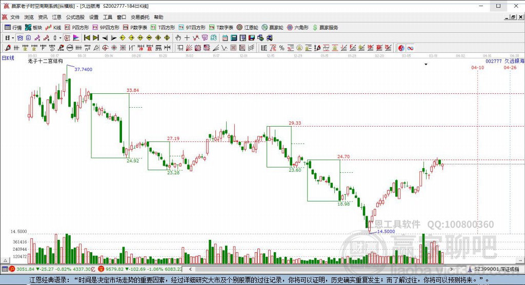Open 9P四方形 tool
Viewport: 525px width, 285px height.
point(106,28)
